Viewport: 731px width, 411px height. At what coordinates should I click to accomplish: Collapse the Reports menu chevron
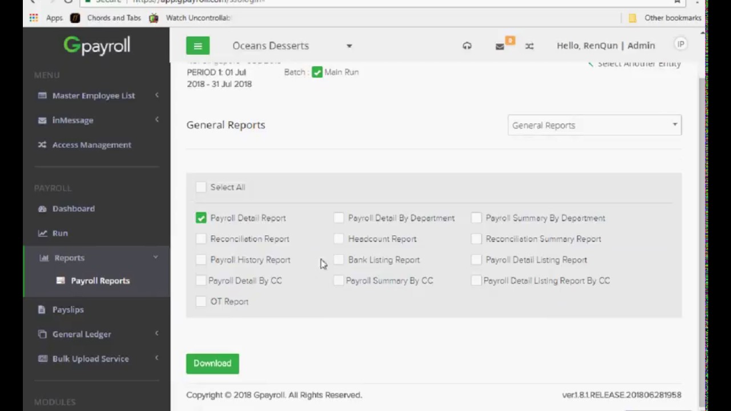(x=155, y=257)
